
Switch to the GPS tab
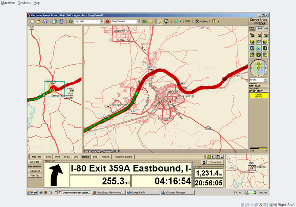coord(76,157)
